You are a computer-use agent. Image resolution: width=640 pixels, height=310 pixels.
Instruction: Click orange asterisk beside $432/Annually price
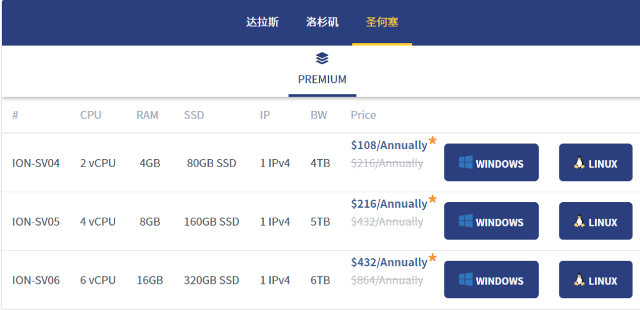(x=432, y=258)
